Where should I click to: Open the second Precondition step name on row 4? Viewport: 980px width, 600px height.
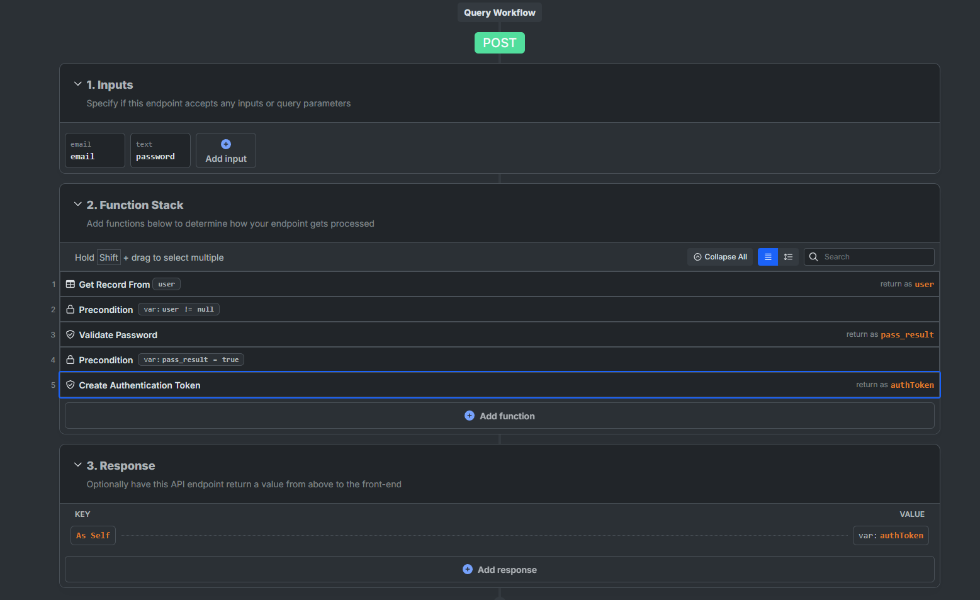(106, 360)
